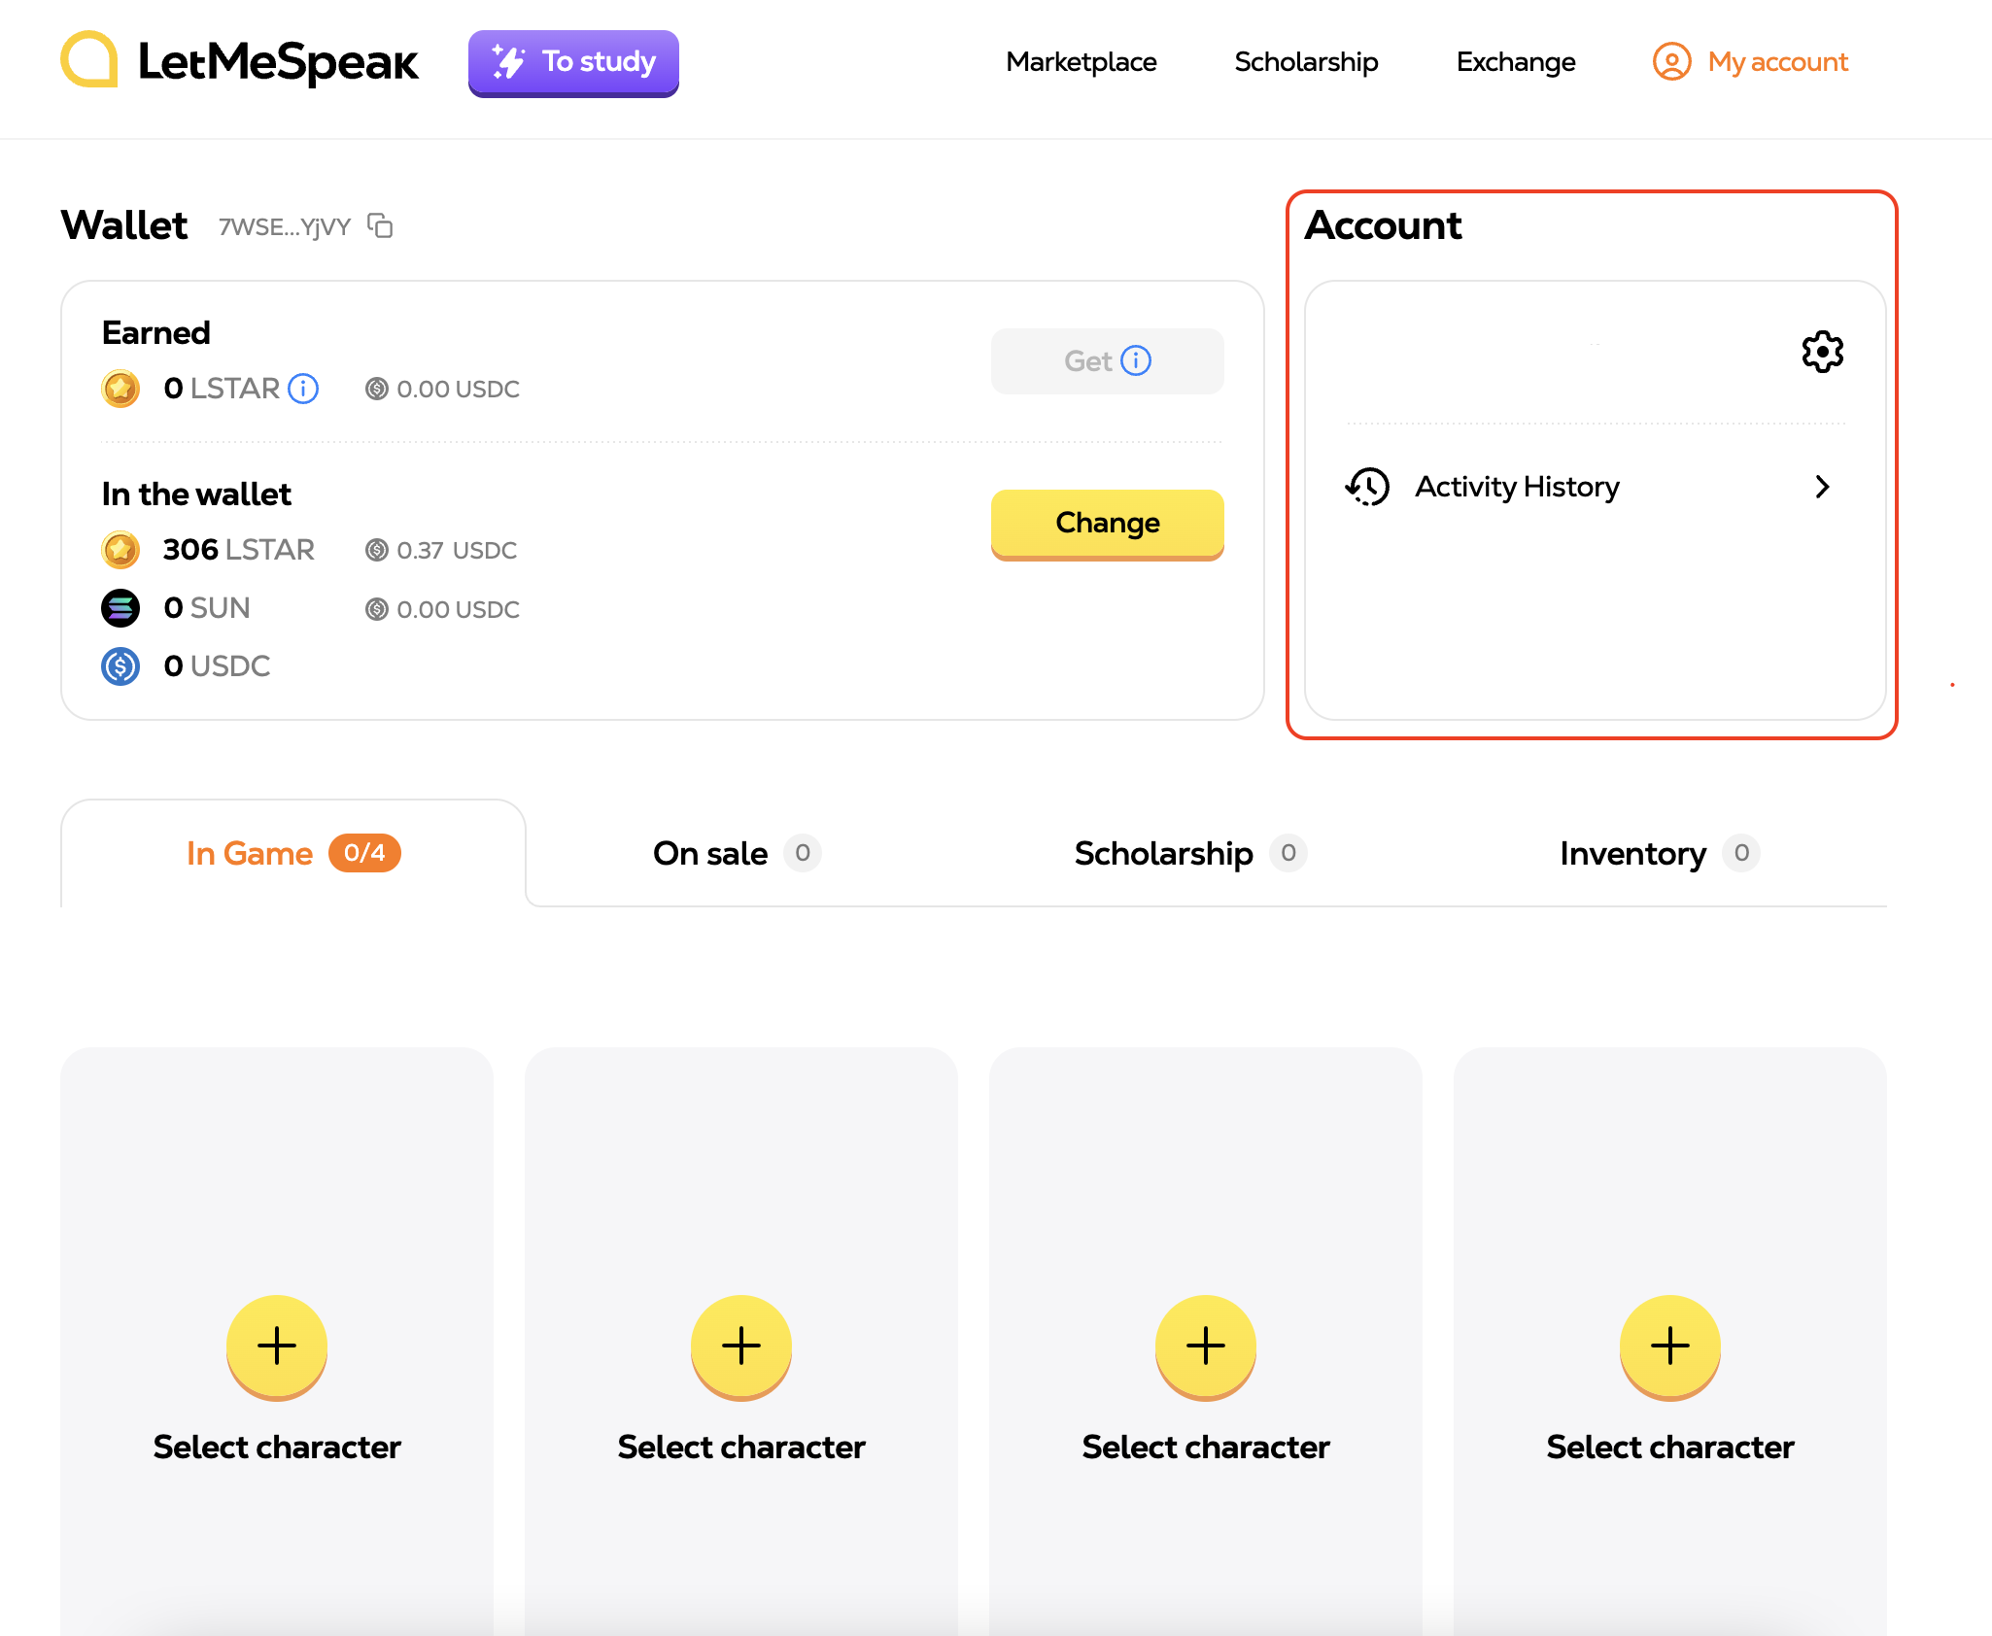Open Marketplace in the top navigation
Screen dimensions: 1992x1636
[x=1082, y=61]
